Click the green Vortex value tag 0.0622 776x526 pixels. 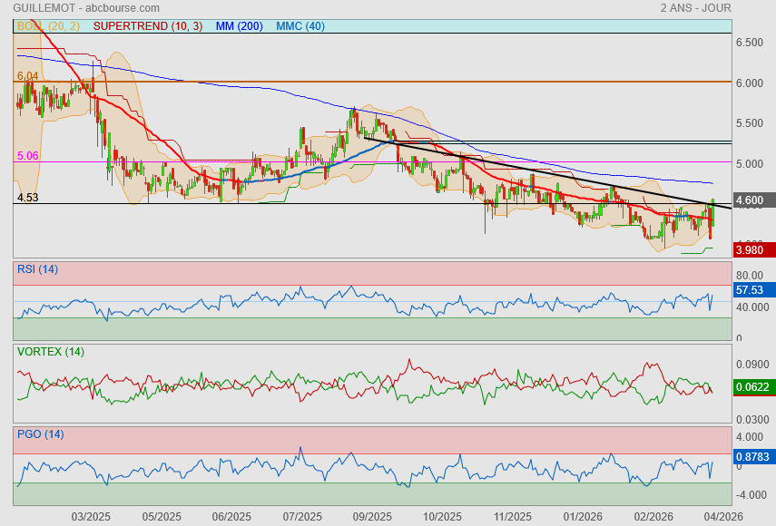(x=753, y=387)
